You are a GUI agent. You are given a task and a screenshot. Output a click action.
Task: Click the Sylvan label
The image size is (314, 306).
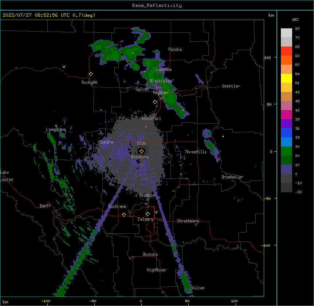[142, 89]
